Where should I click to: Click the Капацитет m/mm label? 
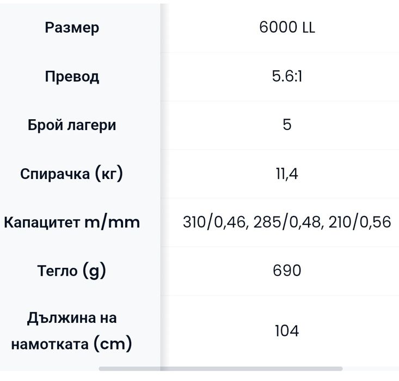click(x=72, y=222)
